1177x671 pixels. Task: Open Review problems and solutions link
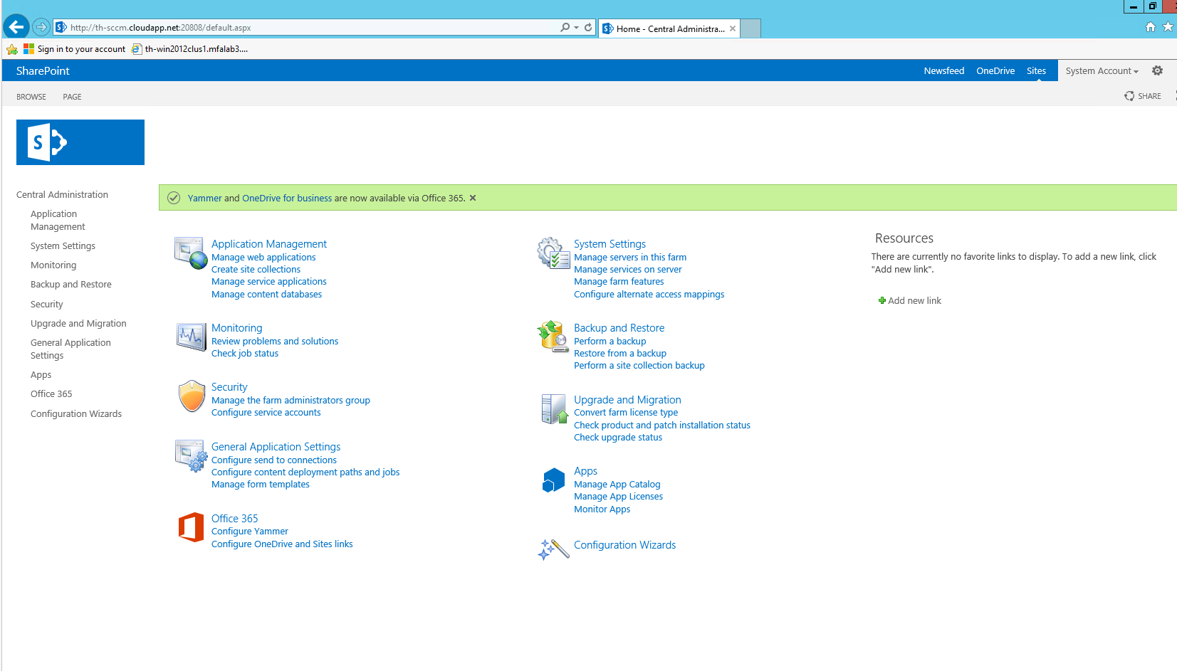point(275,341)
